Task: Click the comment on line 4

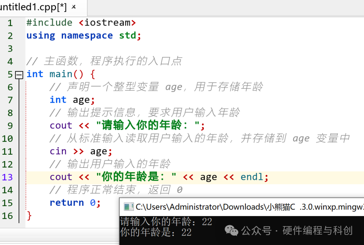Action: (104, 61)
